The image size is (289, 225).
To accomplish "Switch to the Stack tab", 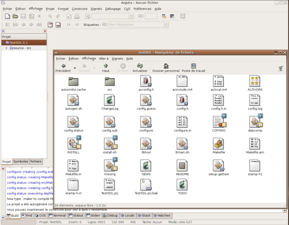I will (x=144, y=215).
